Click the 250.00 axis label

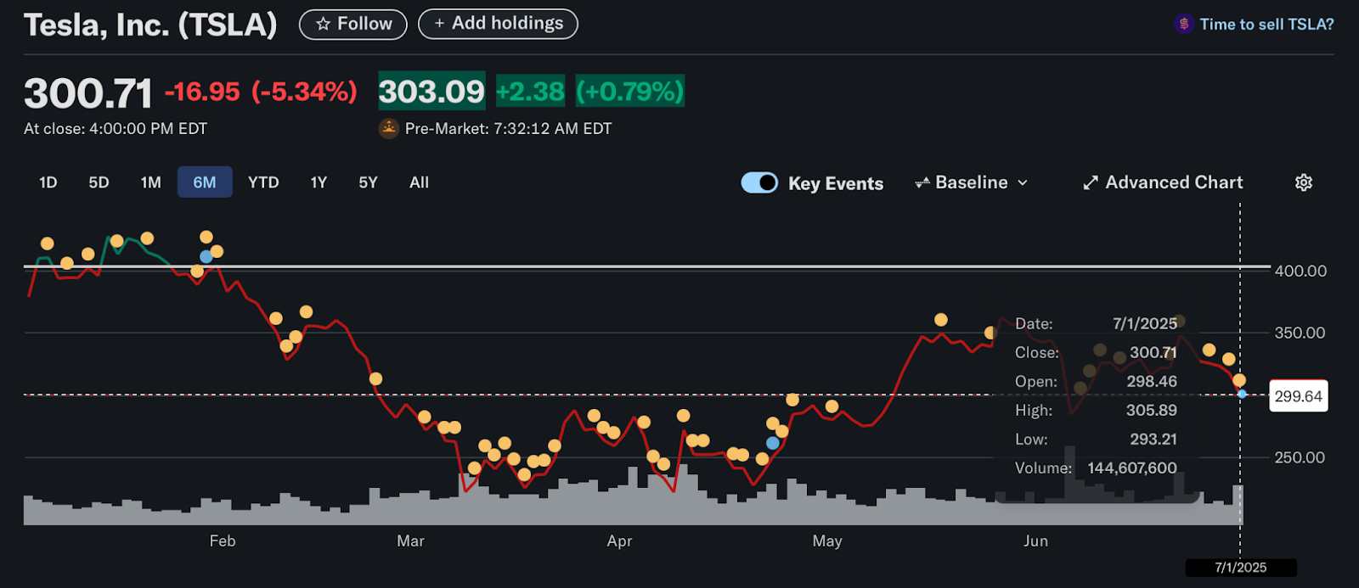click(x=1300, y=457)
